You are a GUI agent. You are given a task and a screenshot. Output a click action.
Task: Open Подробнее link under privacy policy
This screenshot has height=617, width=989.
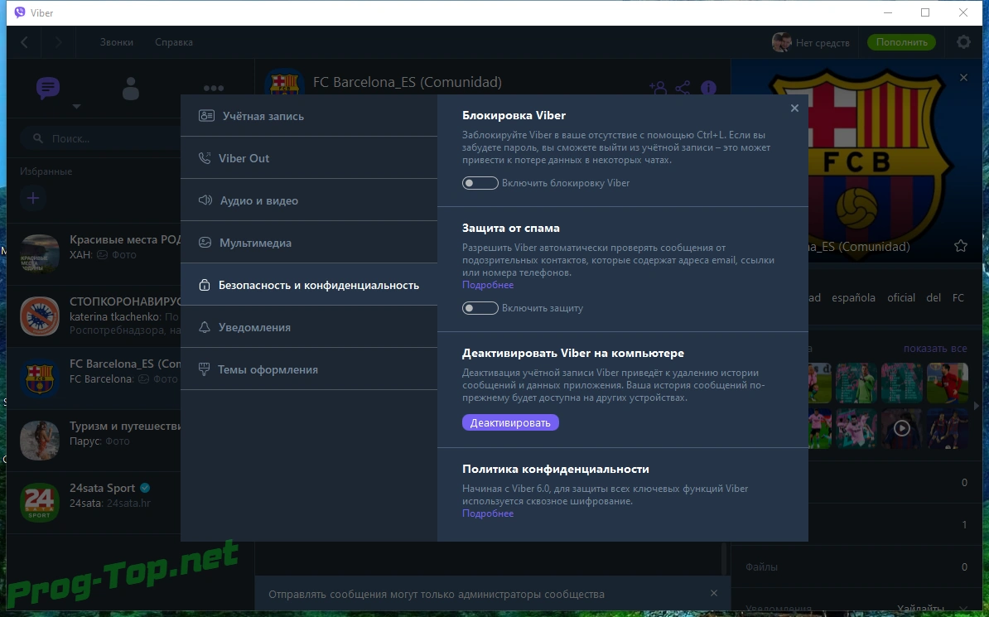pyautogui.click(x=488, y=513)
